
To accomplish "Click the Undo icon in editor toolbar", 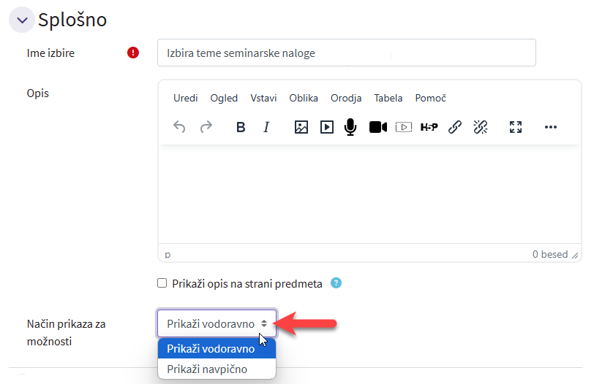I will (x=179, y=127).
